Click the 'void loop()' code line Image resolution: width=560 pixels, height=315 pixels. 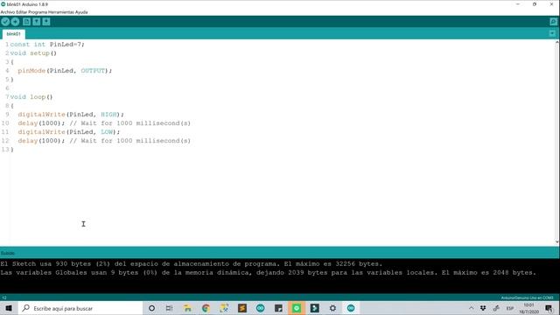coord(31,97)
